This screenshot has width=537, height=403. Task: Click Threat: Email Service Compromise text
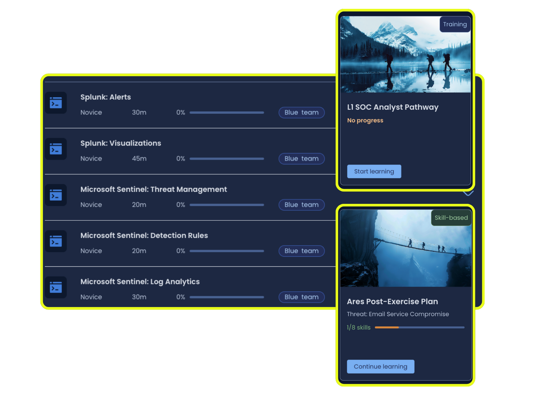398,314
